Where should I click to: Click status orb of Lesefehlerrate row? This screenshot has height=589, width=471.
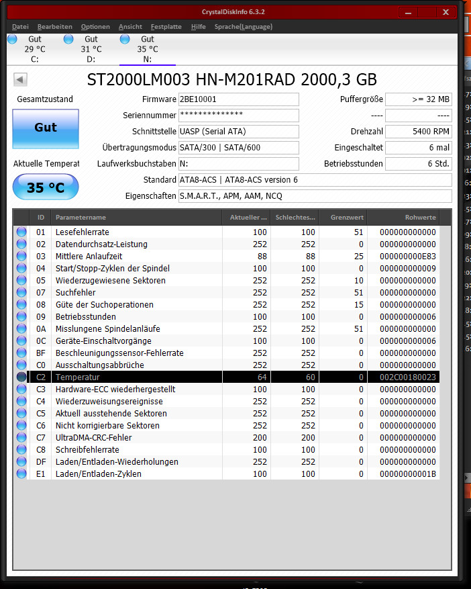pos(21,232)
